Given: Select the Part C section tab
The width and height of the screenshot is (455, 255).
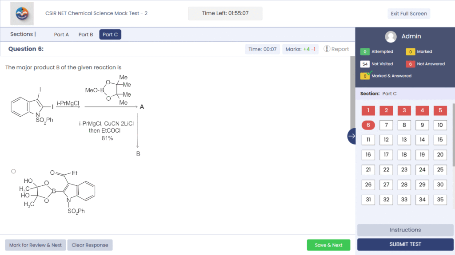Looking at the screenshot, I should coord(110,35).
